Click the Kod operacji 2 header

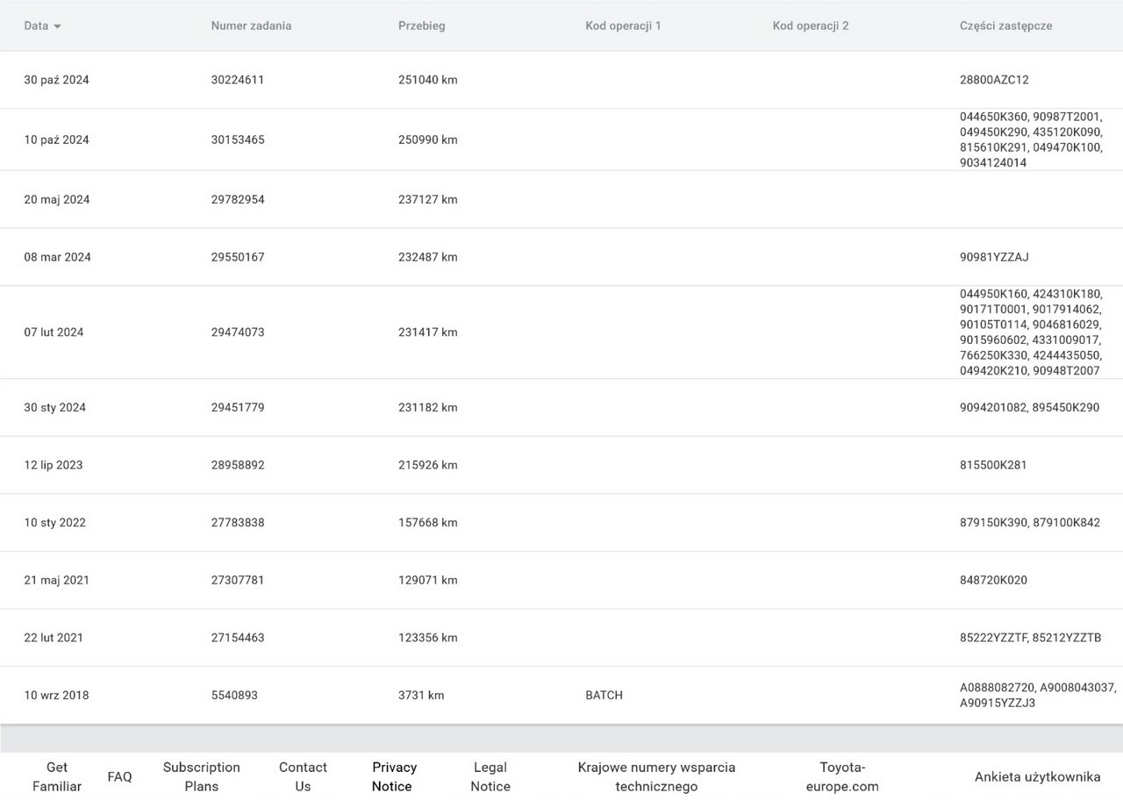coord(810,26)
